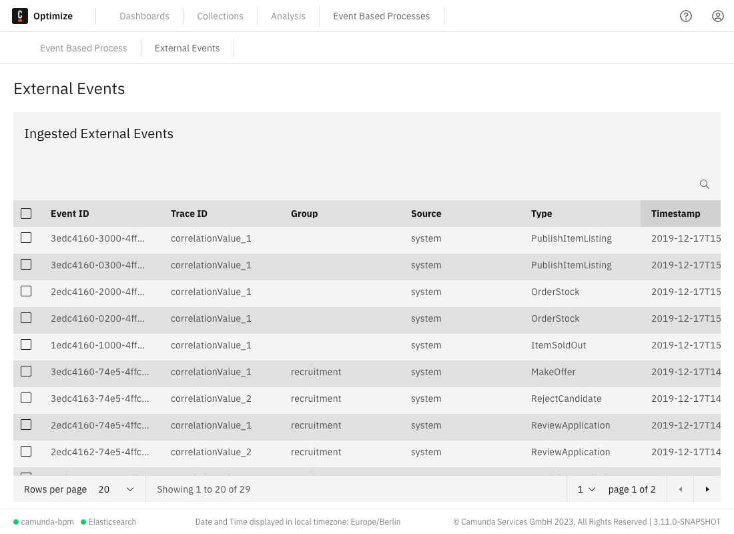Image resolution: width=734 pixels, height=534 pixels.
Task: Go to previous page arrow
Action: point(681,489)
